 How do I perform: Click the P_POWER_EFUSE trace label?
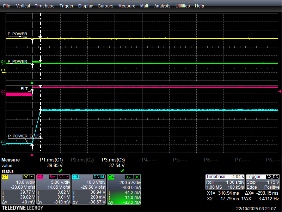pyautogui.click(x=25, y=136)
